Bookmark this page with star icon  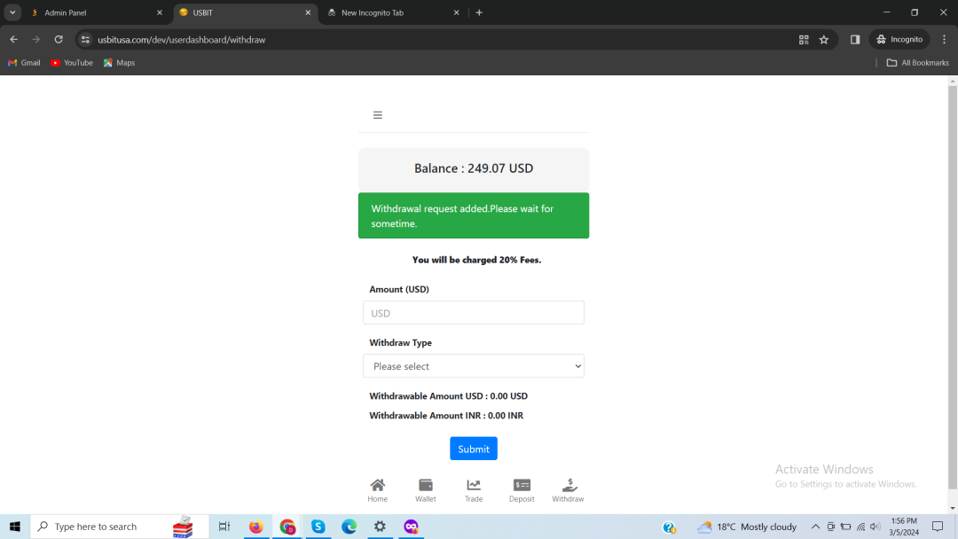[x=824, y=40]
